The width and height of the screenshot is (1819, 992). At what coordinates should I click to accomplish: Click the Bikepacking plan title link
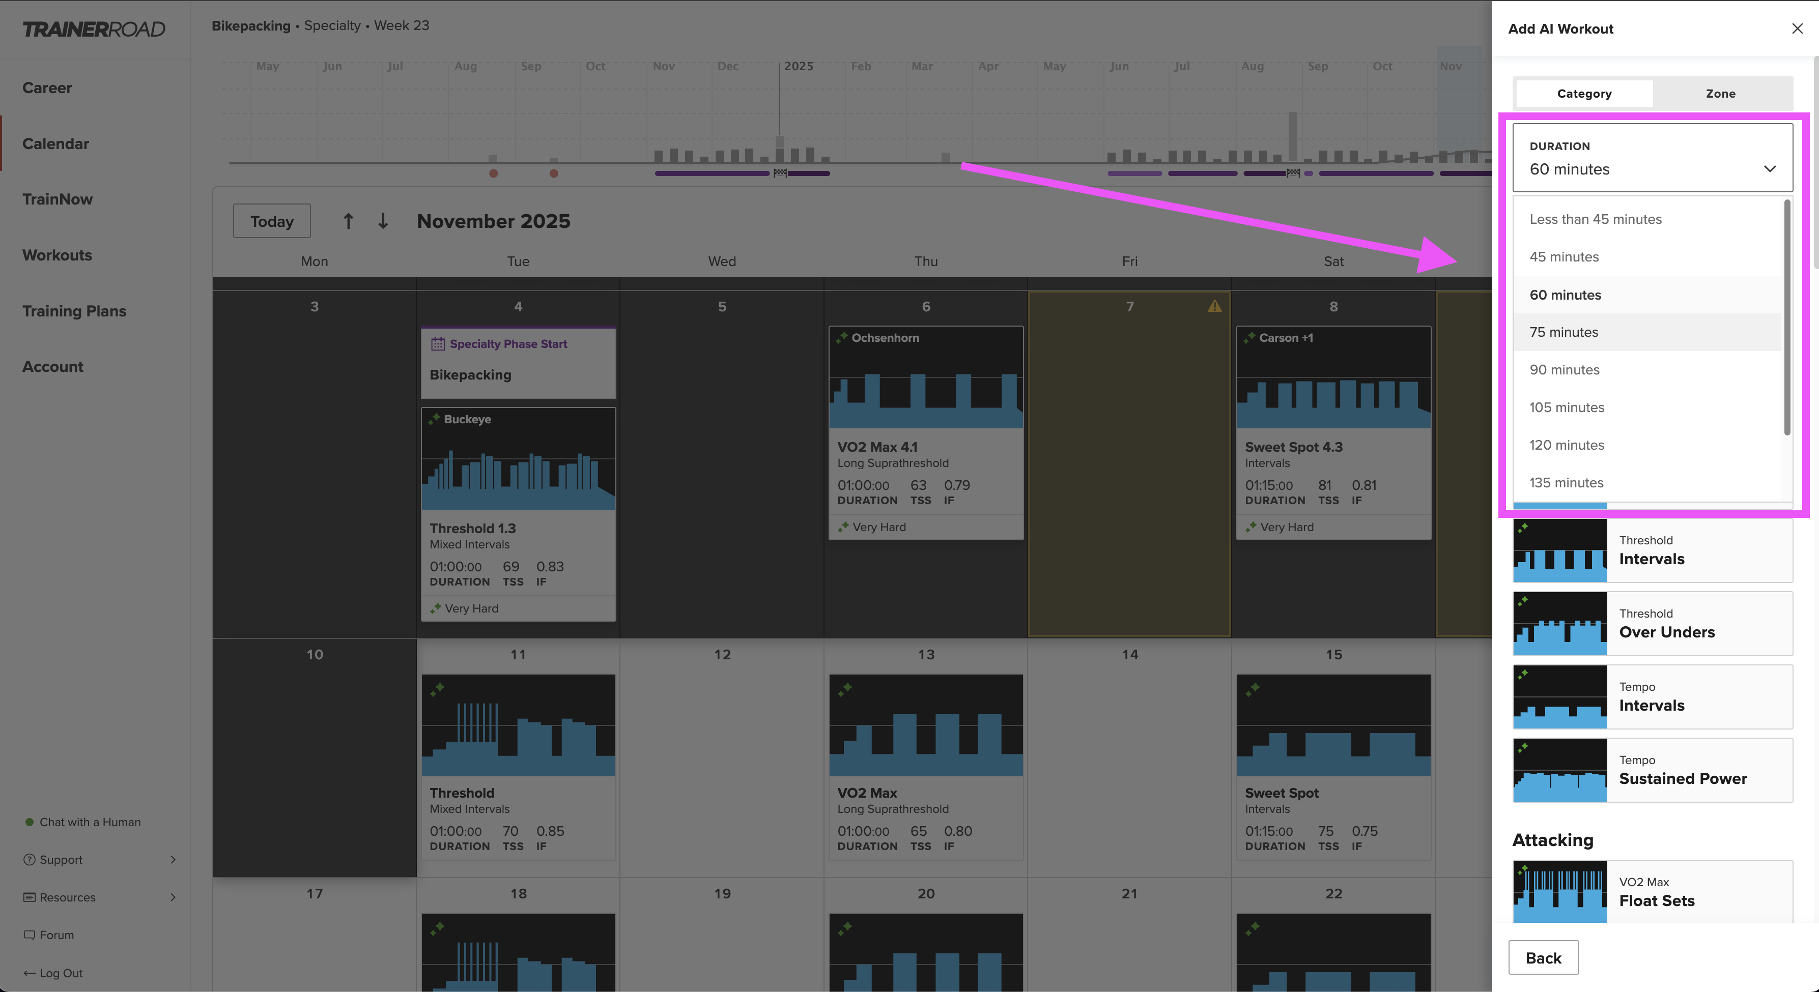(x=251, y=25)
